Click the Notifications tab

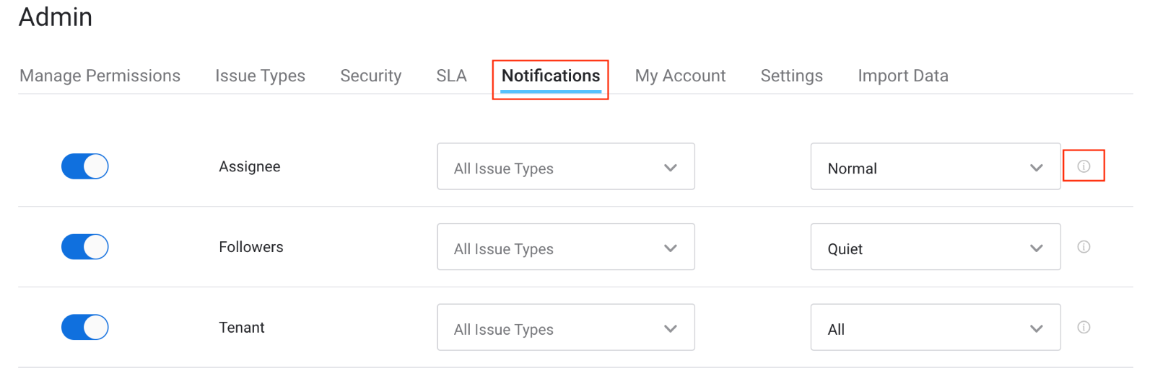pyautogui.click(x=551, y=76)
